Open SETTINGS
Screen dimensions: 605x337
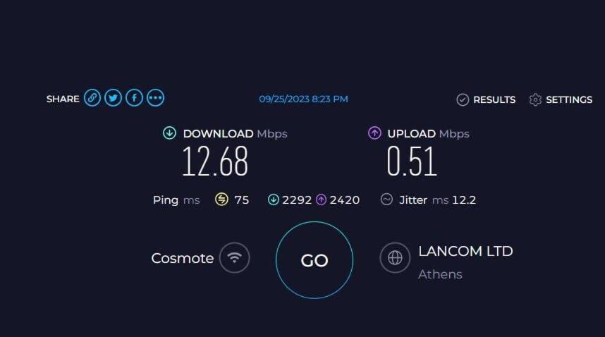coord(561,99)
